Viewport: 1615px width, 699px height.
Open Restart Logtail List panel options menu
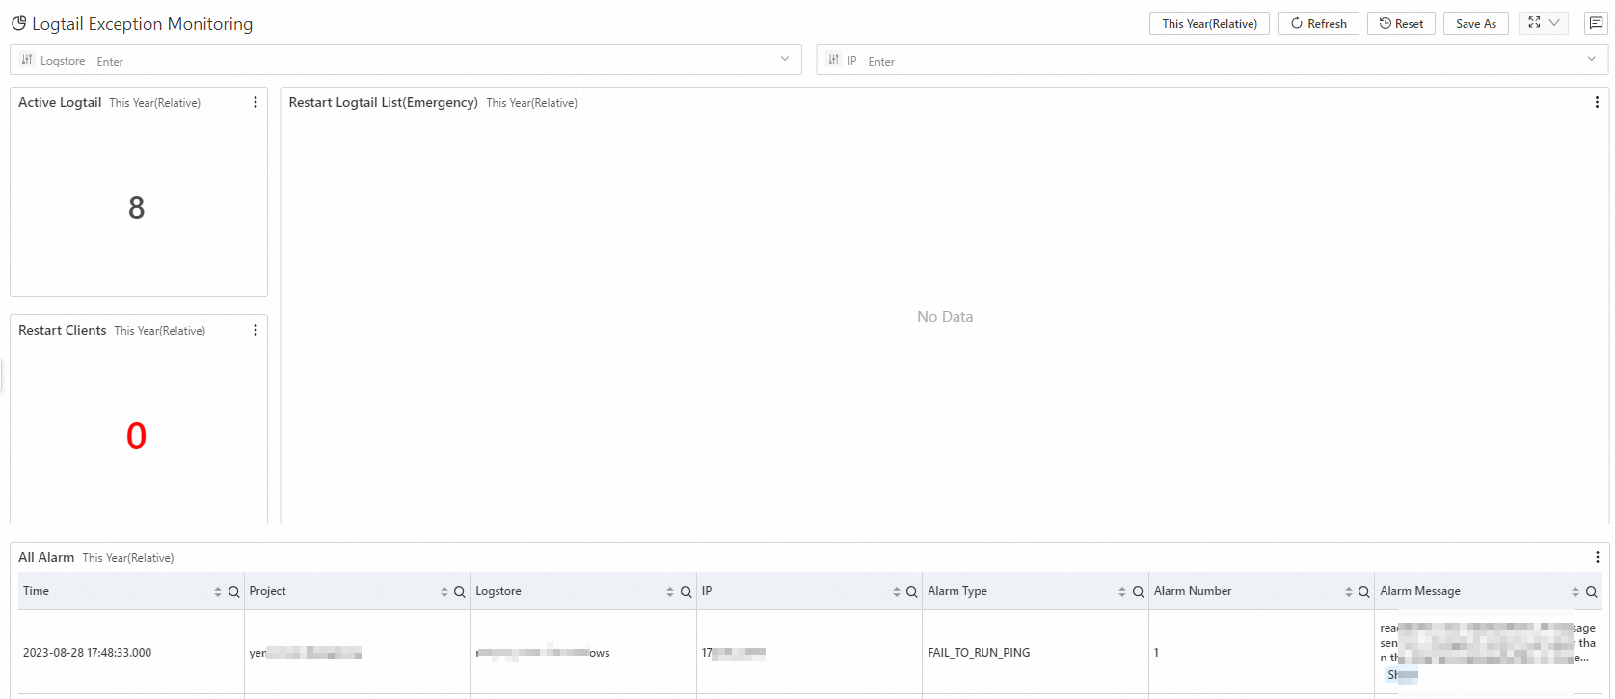click(x=1597, y=102)
